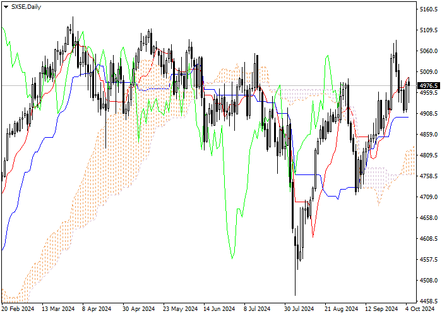Select the 8 Apr 2024 date label
Screen dimensions: 442x316
97,308
